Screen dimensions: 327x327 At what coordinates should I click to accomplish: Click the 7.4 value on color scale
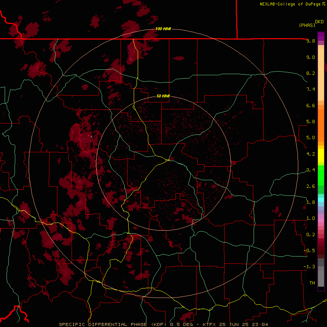(311, 89)
